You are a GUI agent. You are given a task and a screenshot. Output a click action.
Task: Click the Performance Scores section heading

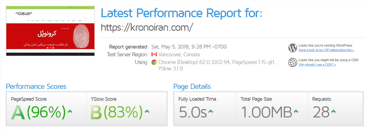click(x=36, y=86)
